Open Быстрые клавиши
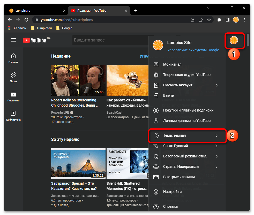This screenshot has width=254, height=215. tap(187, 177)
